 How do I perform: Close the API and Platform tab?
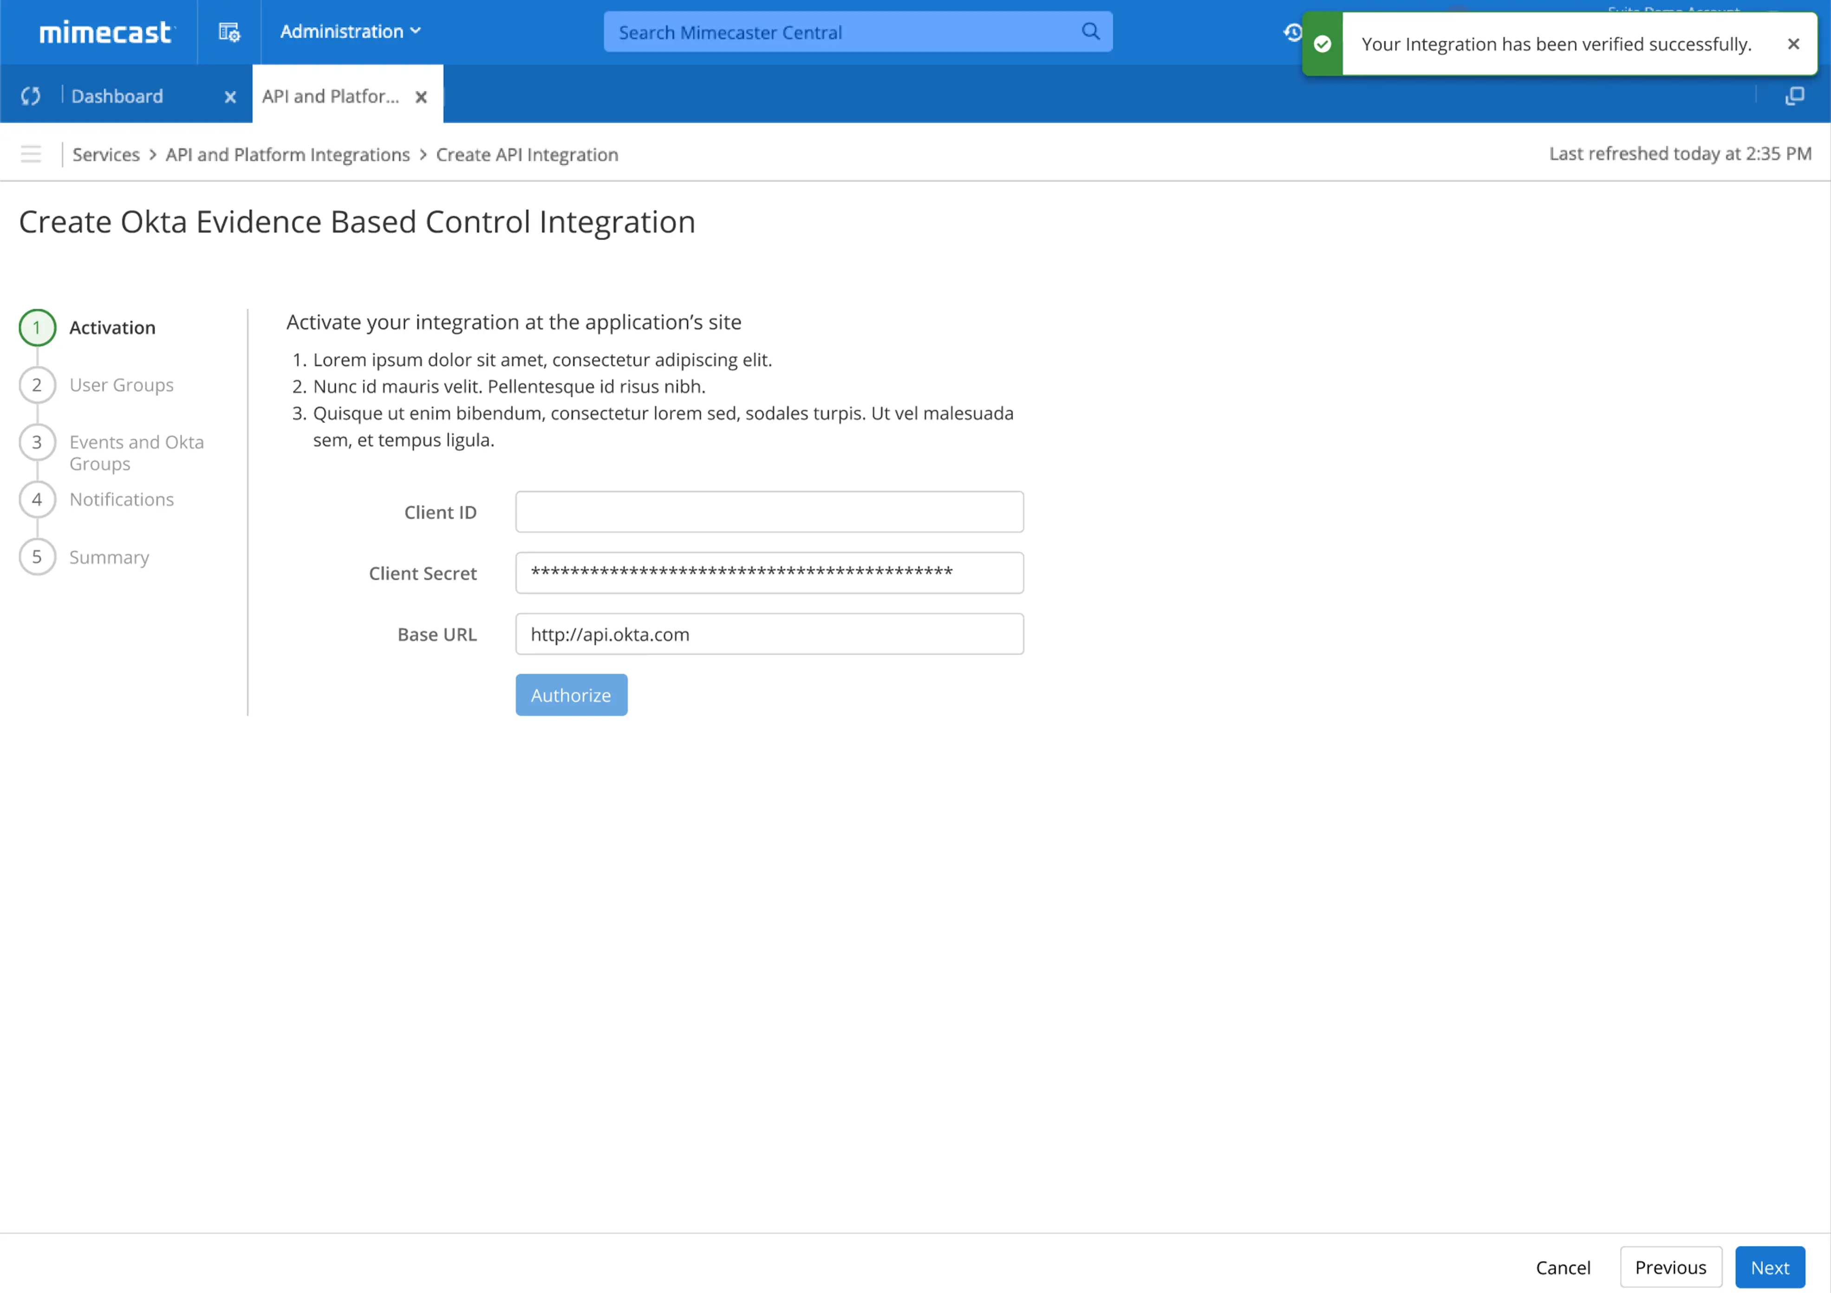421,97
